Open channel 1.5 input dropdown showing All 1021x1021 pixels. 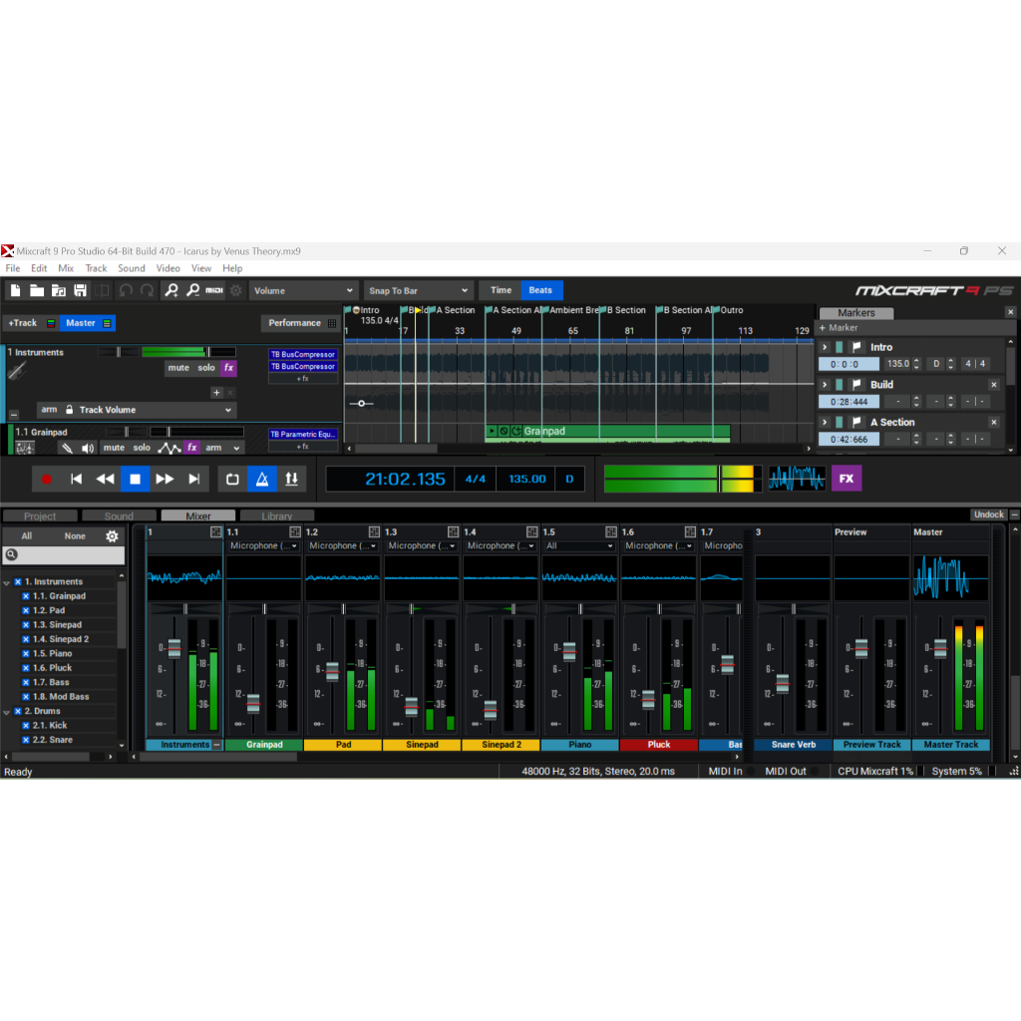pyautogui.click(x=579, y=546)
